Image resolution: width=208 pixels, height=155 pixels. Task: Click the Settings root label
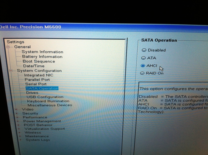(x=16, y=42)
